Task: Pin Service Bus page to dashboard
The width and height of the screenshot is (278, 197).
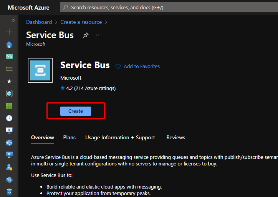Action: [86, 35]
